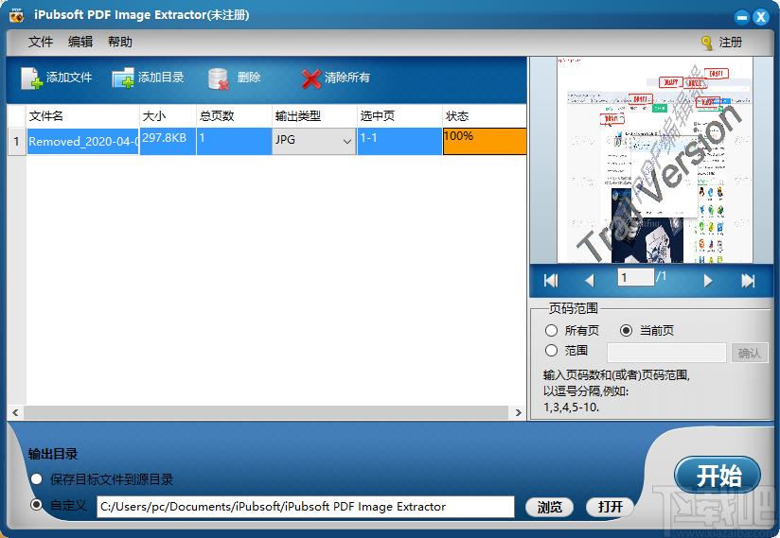Viewport: 780px width, 538px height.
Task: Open the File (文件) menu
Action: point(41,42)
